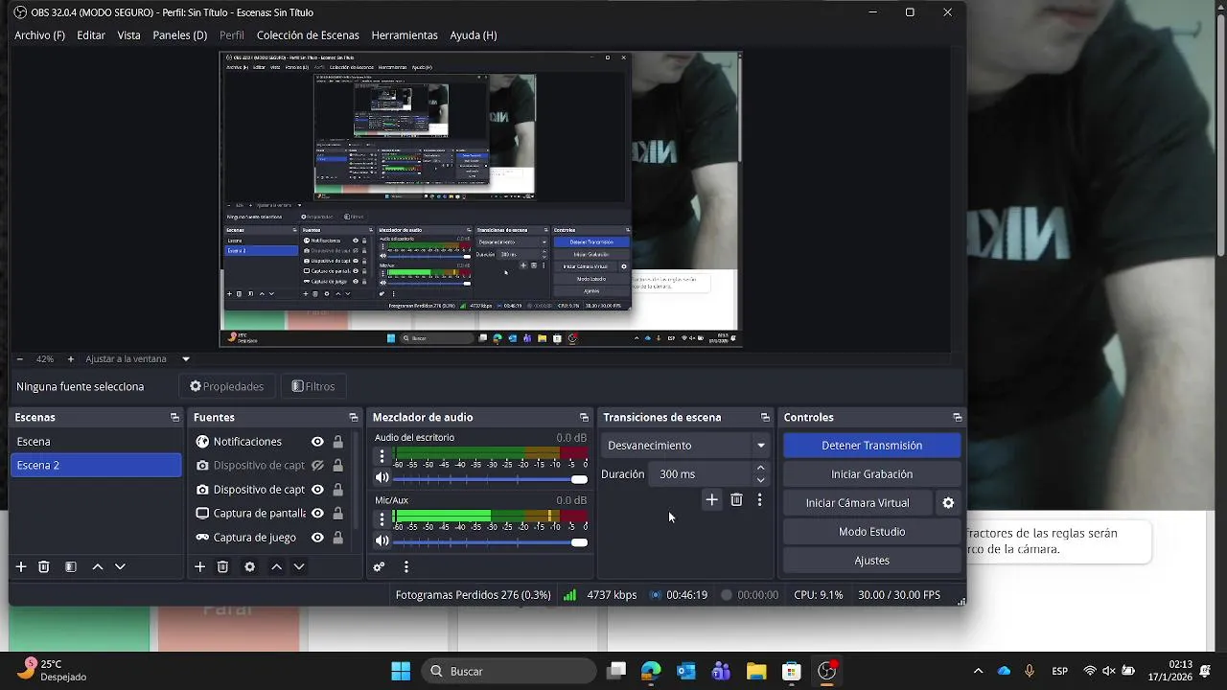Open the Herramientas menu

pos(405,35)
